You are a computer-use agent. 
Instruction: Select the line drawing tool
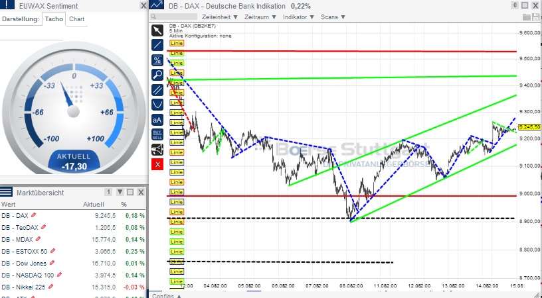(x=157, y=45)
